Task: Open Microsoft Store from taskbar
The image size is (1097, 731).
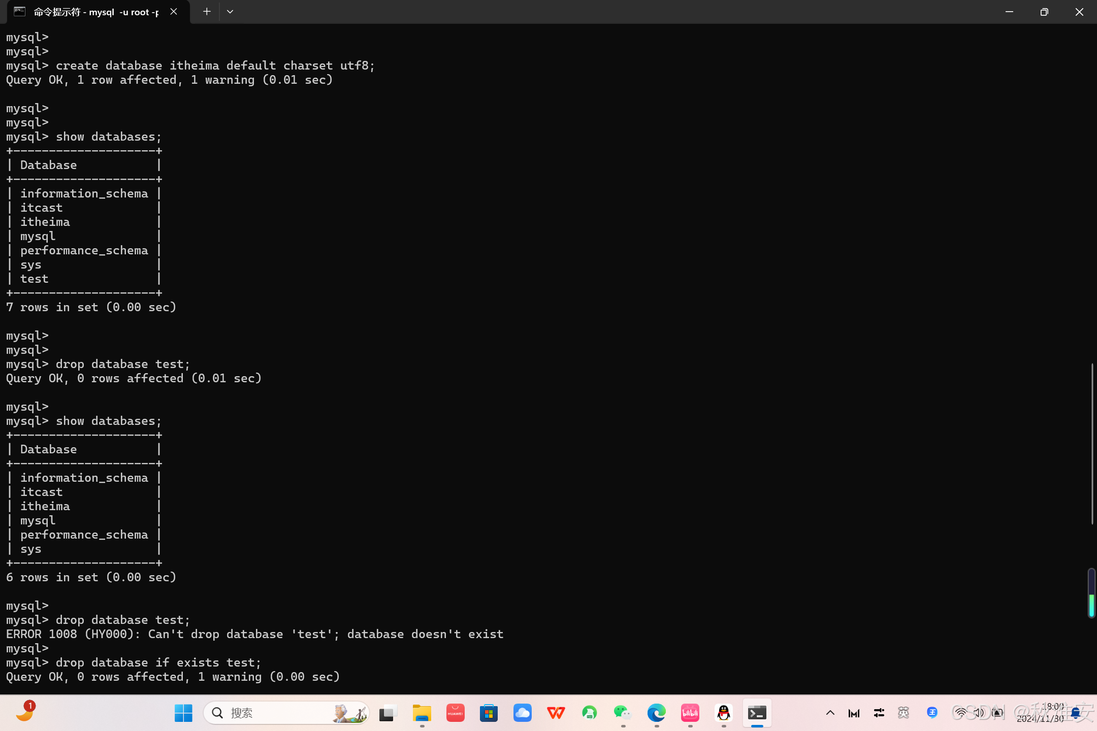Action: click(489, 713)
